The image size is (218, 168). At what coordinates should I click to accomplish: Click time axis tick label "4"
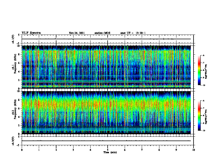[x=90, y=150]
